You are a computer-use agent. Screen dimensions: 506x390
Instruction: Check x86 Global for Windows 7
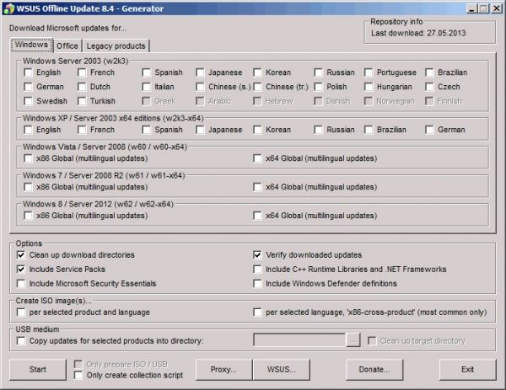pos(28,187)
